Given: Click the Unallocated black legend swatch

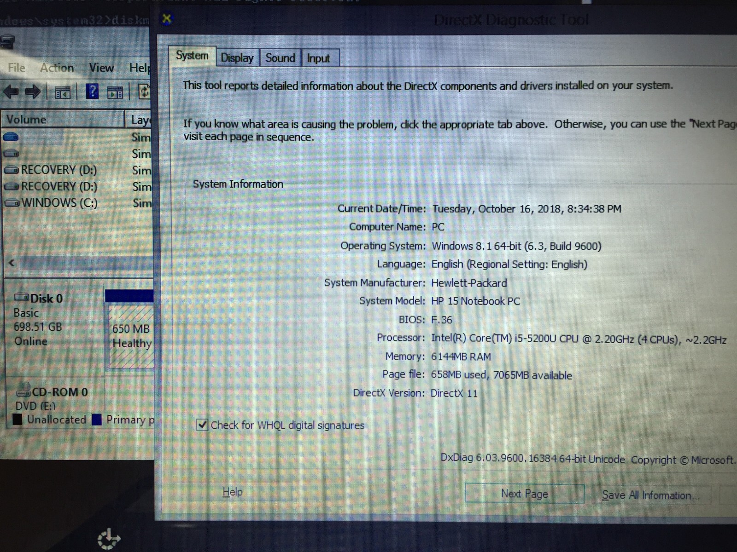Looking at the screenshot, I should (x=18, y=420).
